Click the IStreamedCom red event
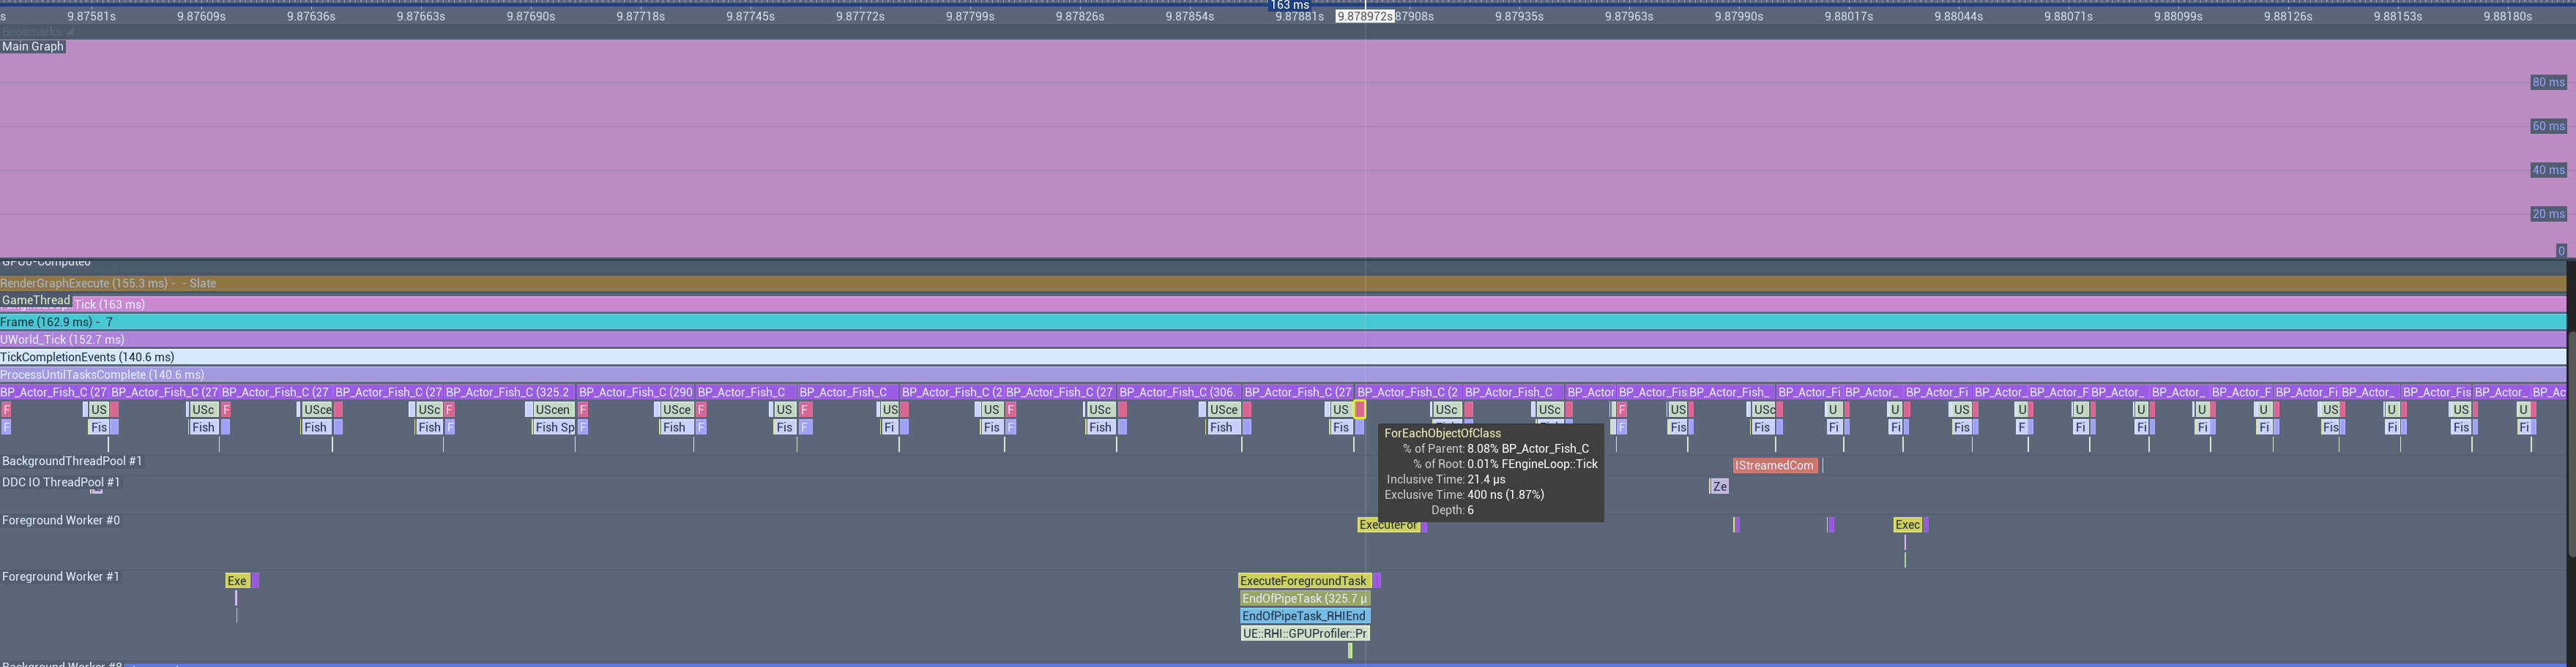Viewport: 2576px width, 667px height. pyautogui.click(x=1775, y=465)
